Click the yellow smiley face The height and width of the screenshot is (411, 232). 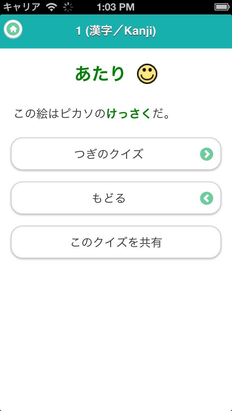(x=147, y=74)
